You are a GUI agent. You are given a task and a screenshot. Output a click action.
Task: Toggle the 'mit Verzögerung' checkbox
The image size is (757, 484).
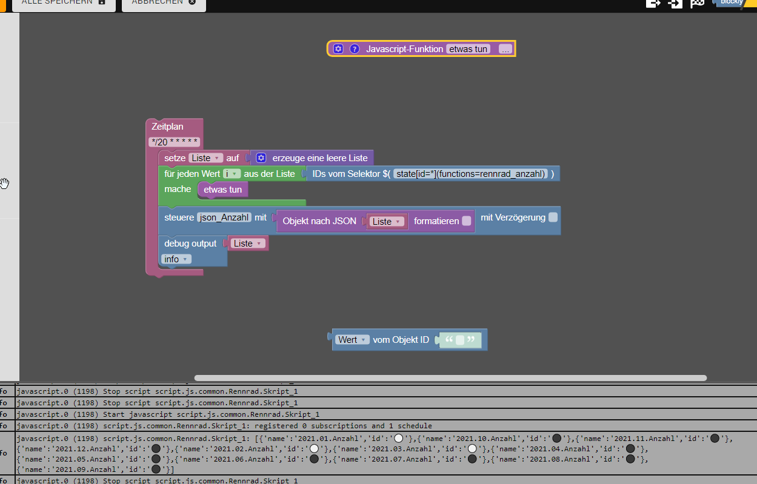click(553, 217)
